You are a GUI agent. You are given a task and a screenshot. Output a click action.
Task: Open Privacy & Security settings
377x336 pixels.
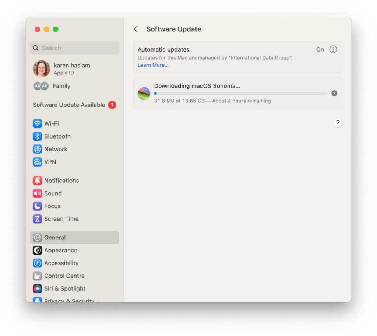[70, 300]
